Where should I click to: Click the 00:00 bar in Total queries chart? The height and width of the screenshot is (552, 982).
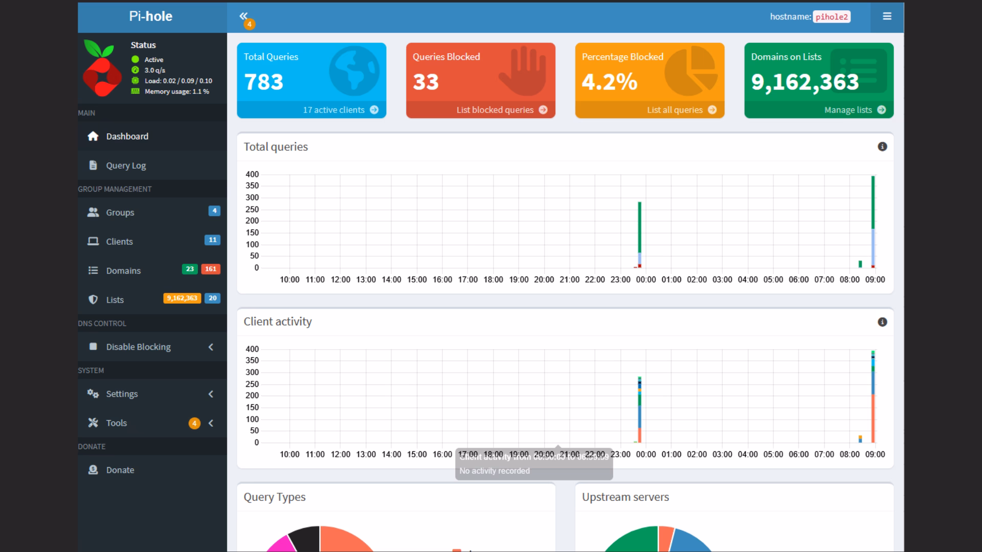click(x=640, y=235)
